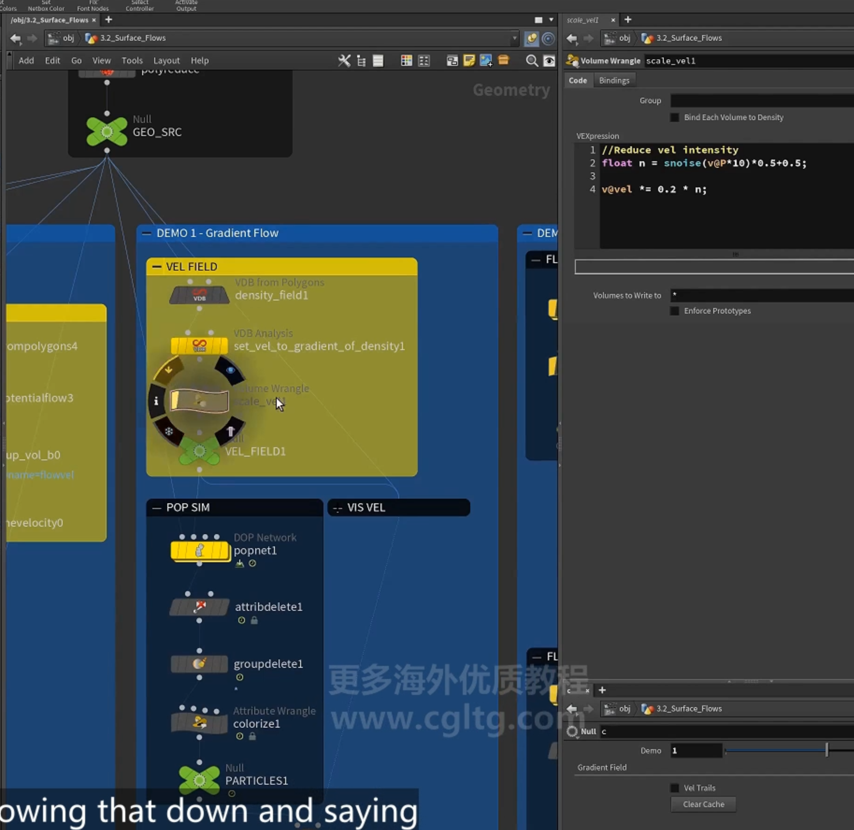Open the Tools menu
854x830 pixels.
click(132, 61)
